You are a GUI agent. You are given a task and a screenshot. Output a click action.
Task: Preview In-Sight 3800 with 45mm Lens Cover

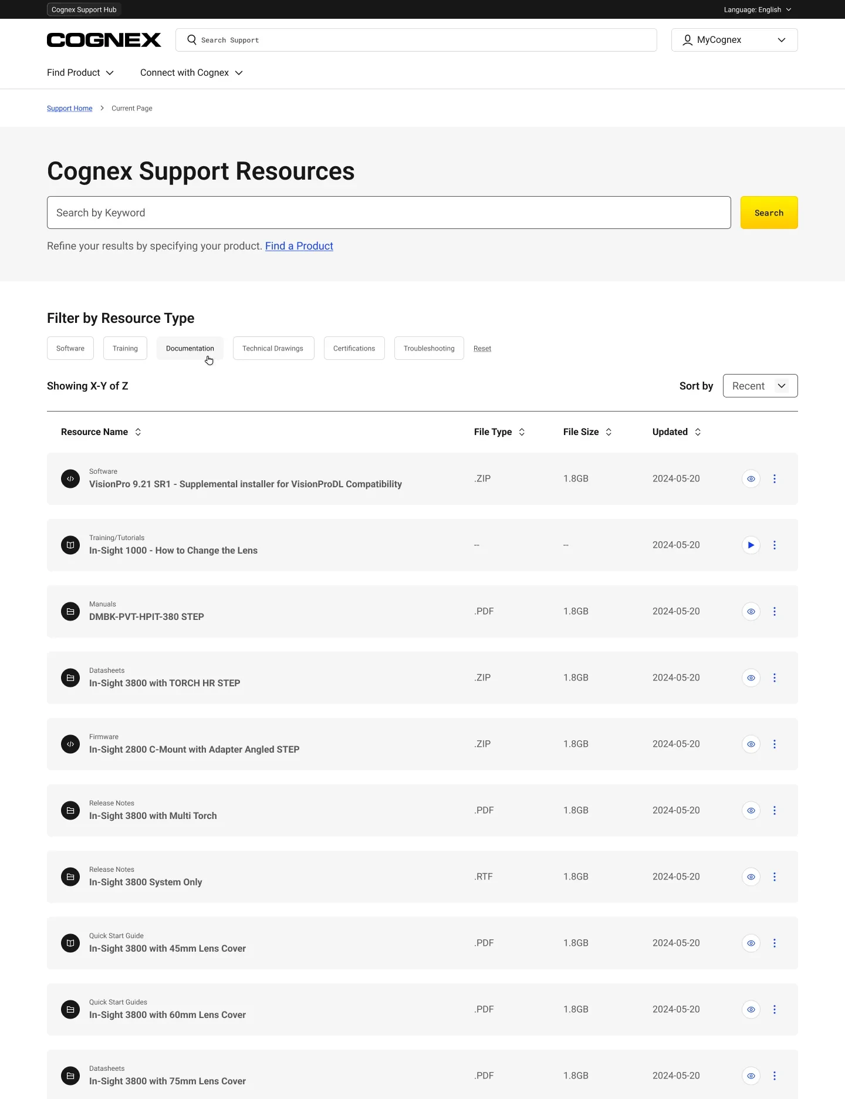coord(751,943)
